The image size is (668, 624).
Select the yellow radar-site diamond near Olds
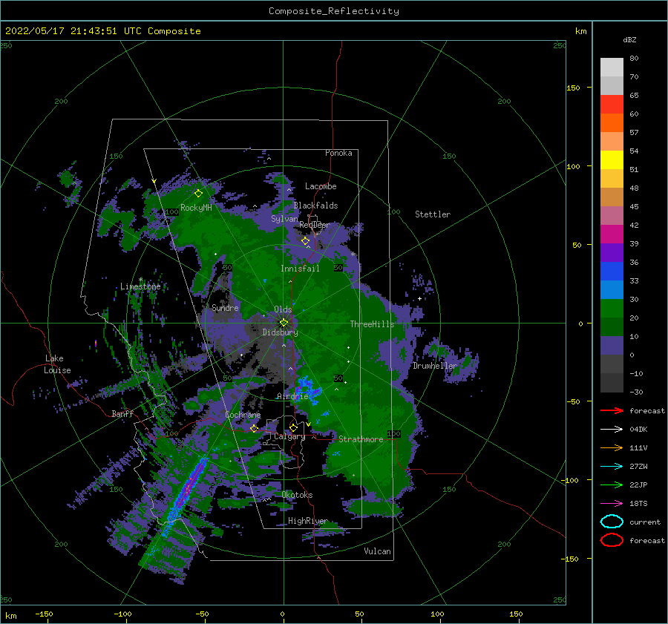284,323
